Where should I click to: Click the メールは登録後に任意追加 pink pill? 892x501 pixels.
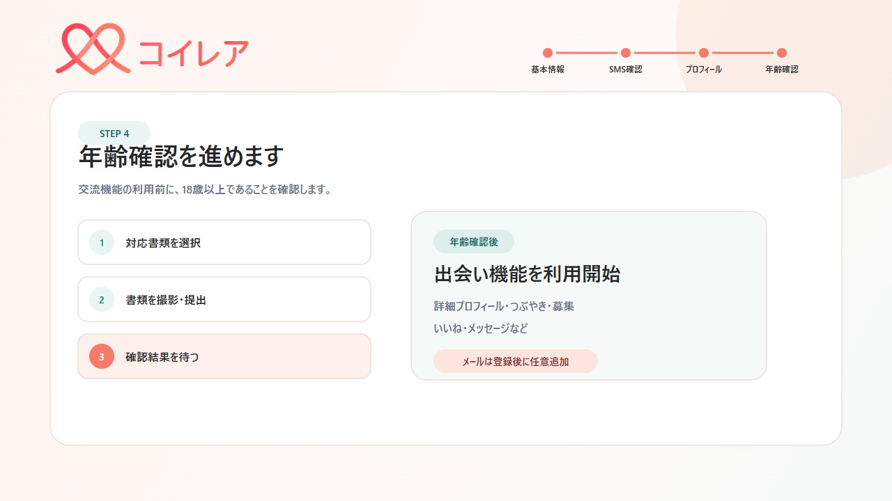click(x=516, y=361)
